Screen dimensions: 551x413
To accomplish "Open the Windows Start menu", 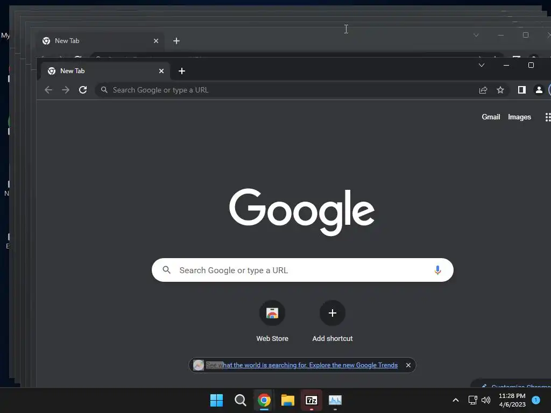I will pyautogui.click(x=216, y=400).
